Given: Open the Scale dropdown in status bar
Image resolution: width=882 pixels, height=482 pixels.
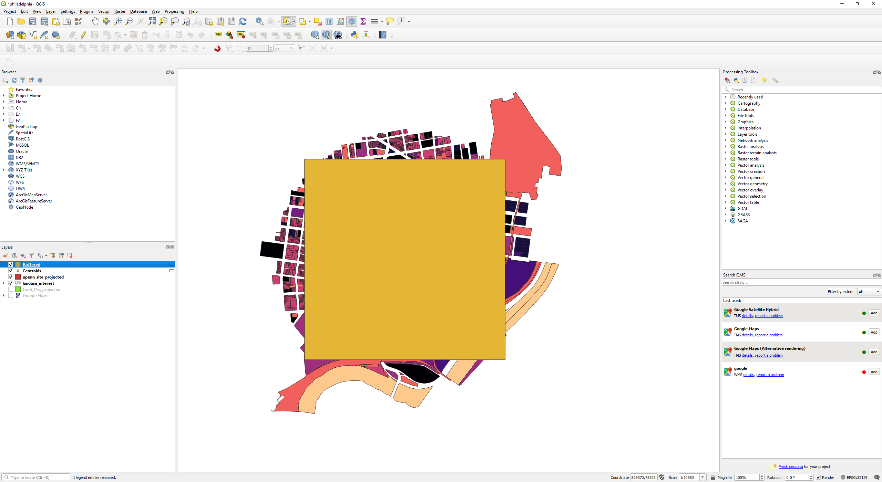Looking at the screenshot, I should 702,478.
